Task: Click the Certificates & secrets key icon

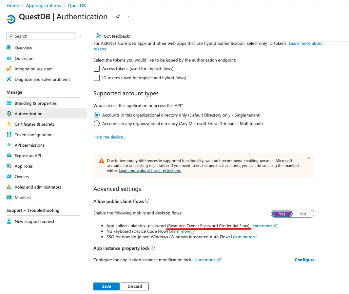Action: coord(9,124)
